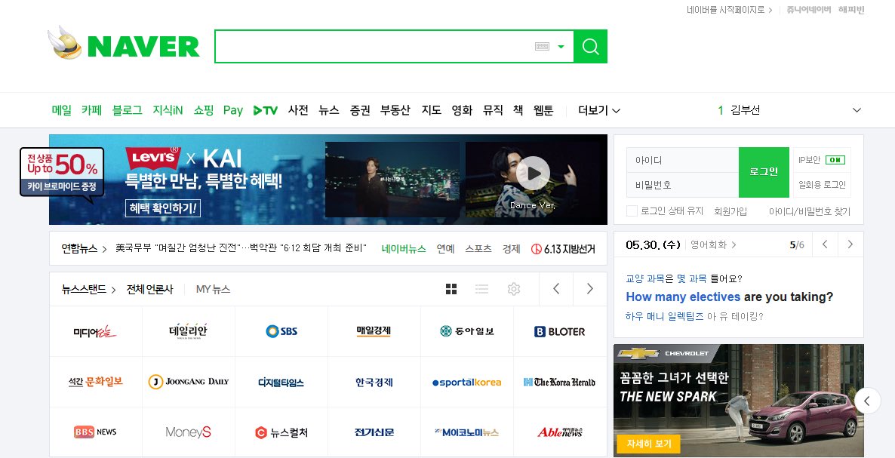Screen dimensions: 895x458
Task: Open the Naver TV icon link
Action: click(266, 111)
